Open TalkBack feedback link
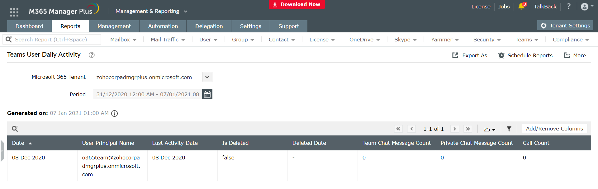The image size is (598, 189). click(545, 7)
